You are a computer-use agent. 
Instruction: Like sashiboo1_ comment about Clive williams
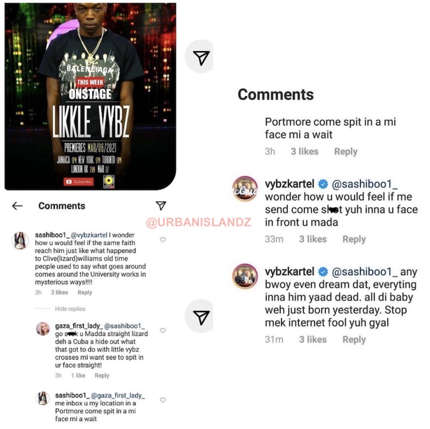tap(163, 240)
